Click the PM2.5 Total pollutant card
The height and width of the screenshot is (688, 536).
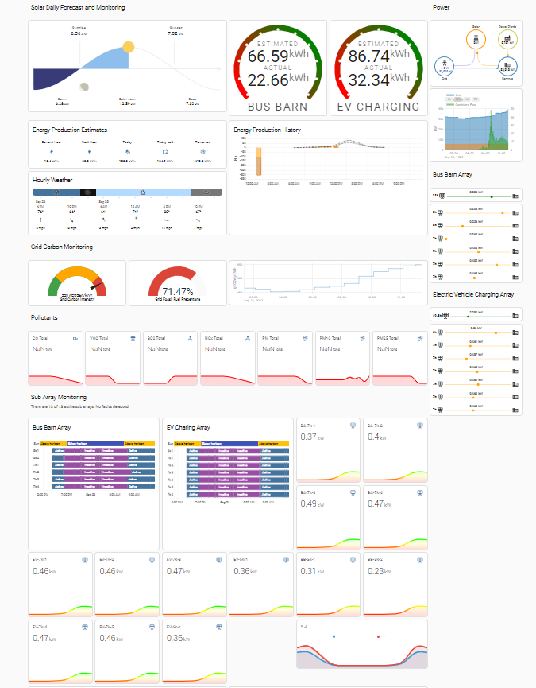pos(399,359)
